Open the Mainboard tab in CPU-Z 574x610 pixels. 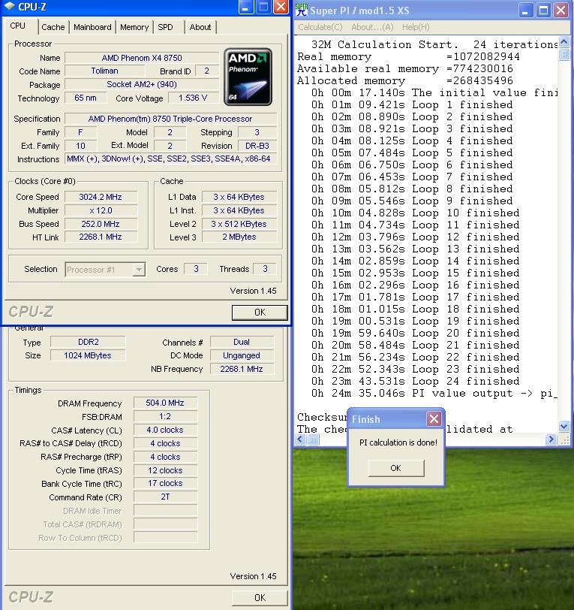92,27
